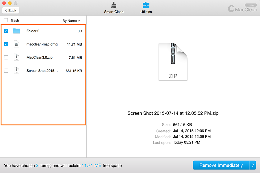260x173 pixels.
Task: Click the Screen Shot 2015 zip icon
Action: pyautogui.click(x=16, y=71)
